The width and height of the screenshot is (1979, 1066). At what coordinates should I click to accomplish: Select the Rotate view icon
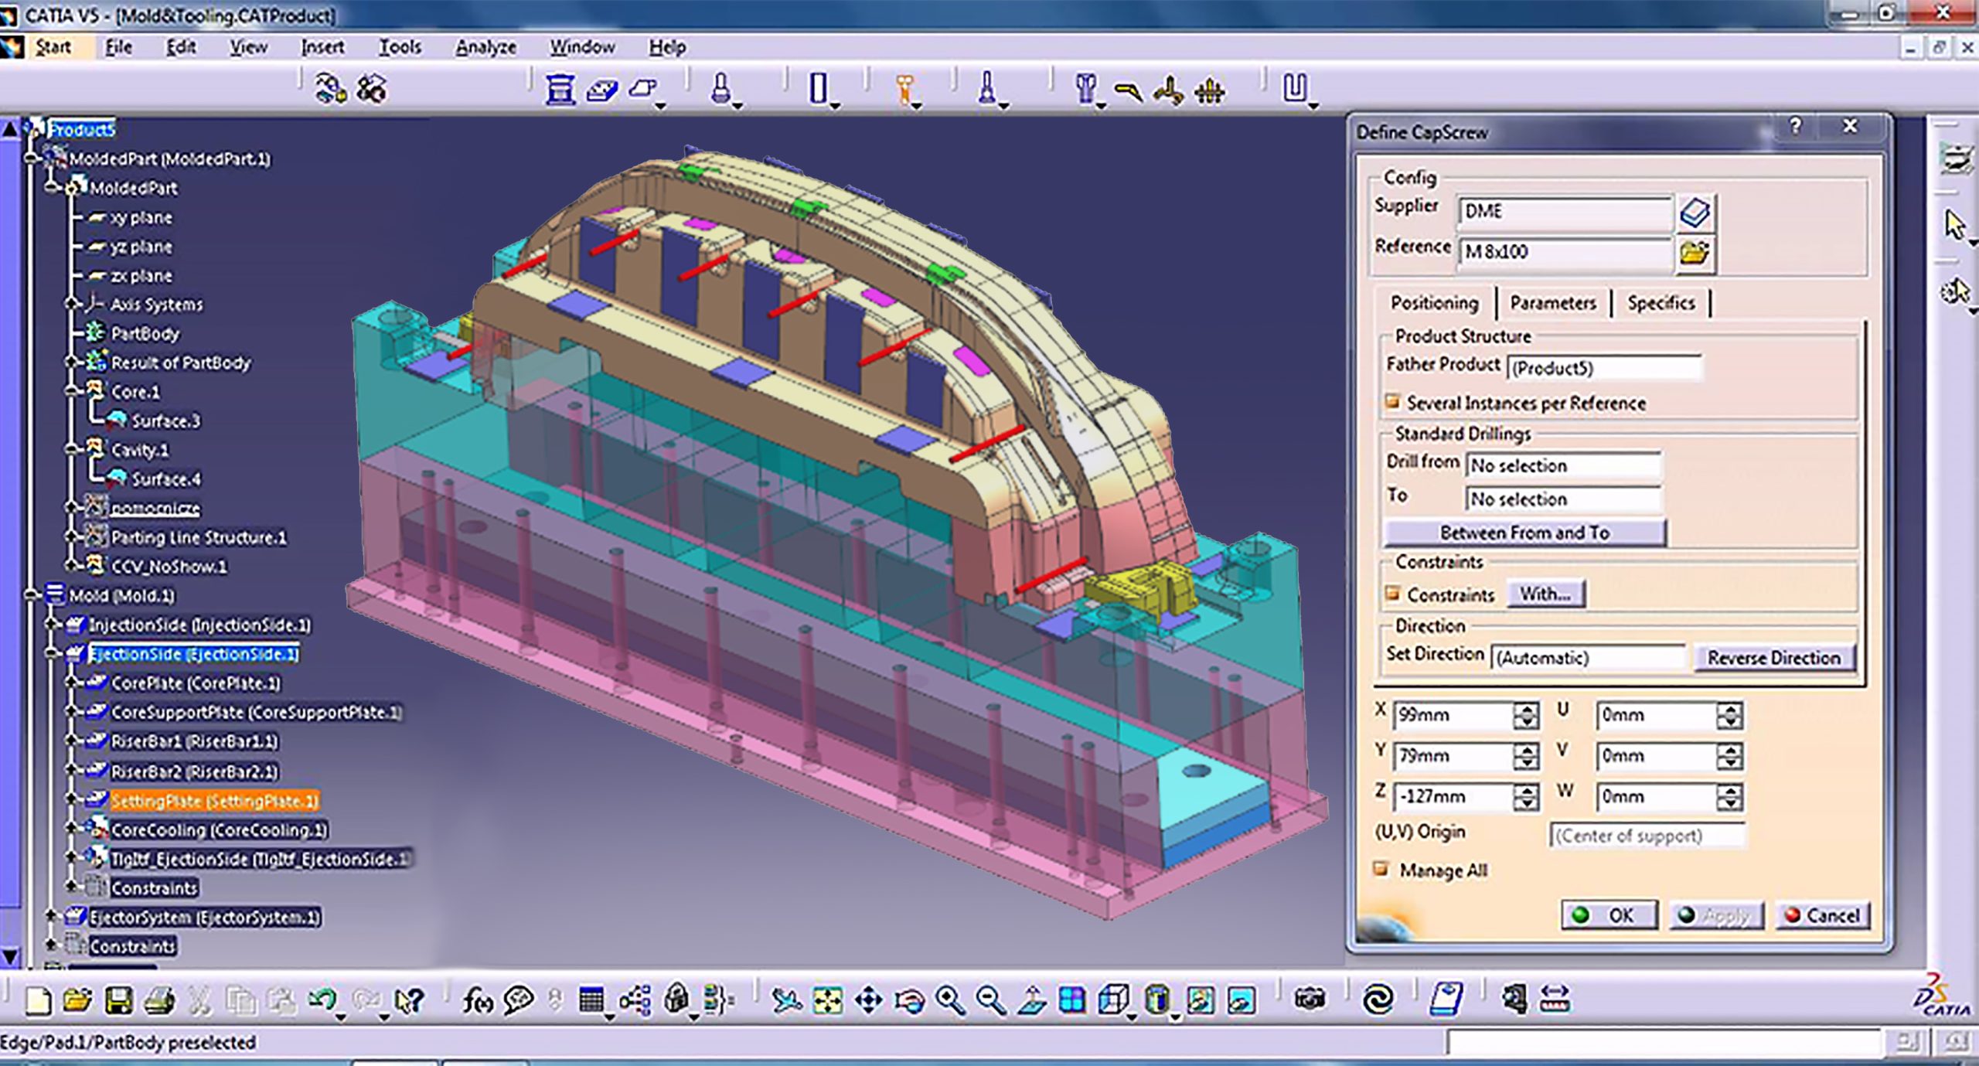pos(909,1000)
